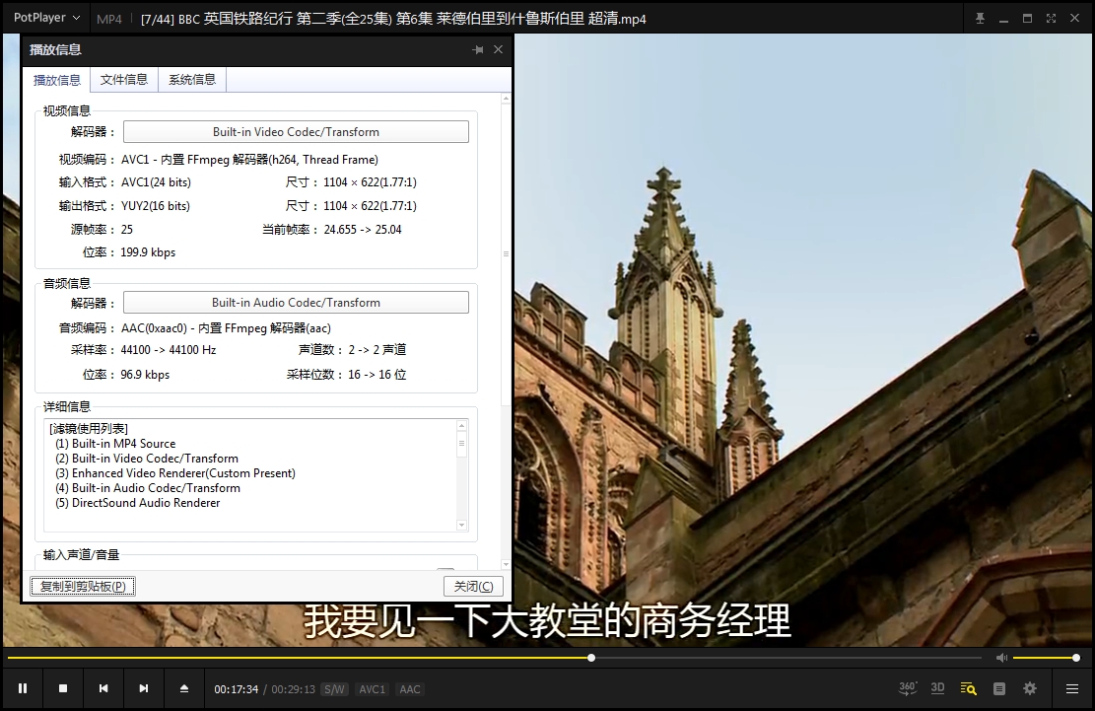This screenshot has height=711, width=1095.
Task: Open the PotPlayer main menu dropdown
Action: click(46, 18)
